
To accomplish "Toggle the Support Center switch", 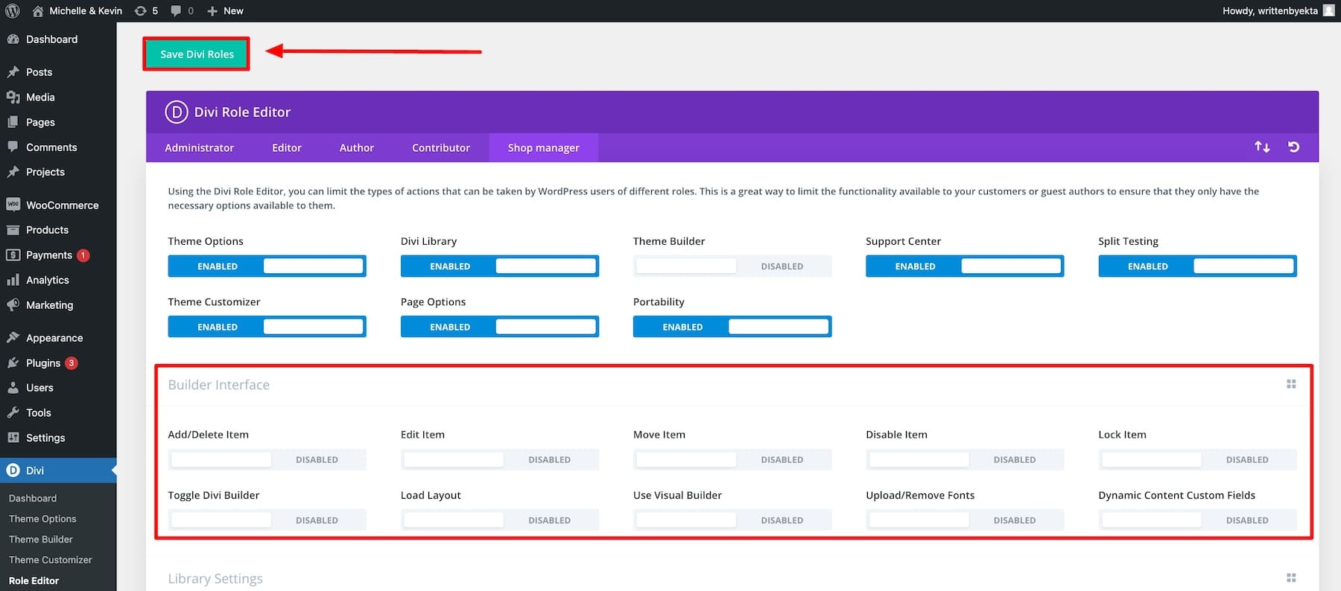I will [x=965, y=266].
